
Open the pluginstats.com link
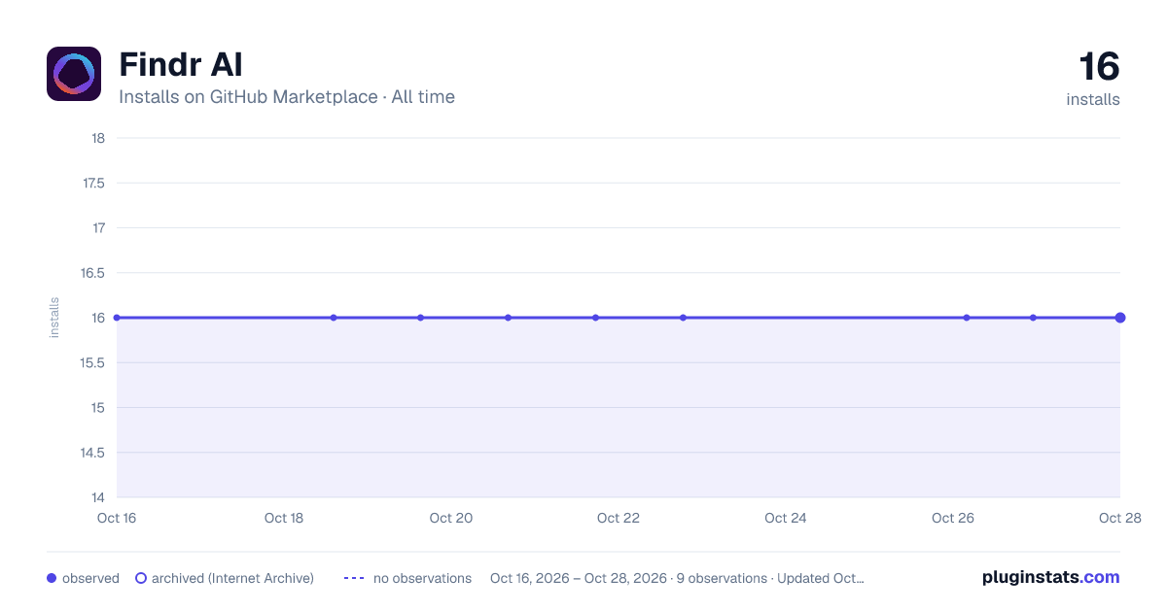click(1050, 577)
